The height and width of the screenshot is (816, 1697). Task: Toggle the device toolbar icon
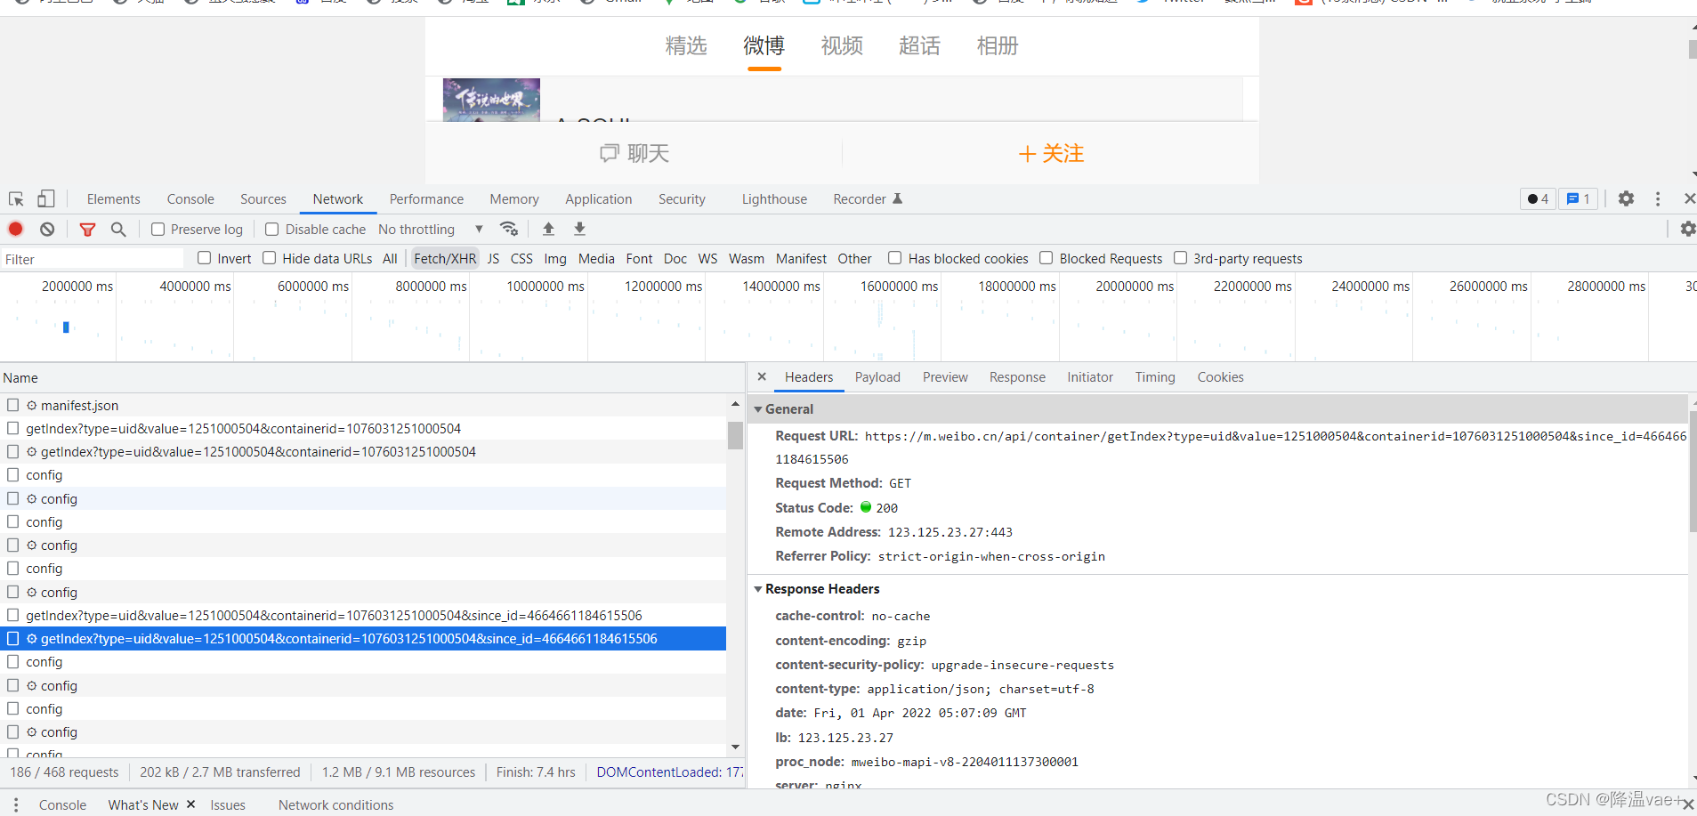point(45,199)
